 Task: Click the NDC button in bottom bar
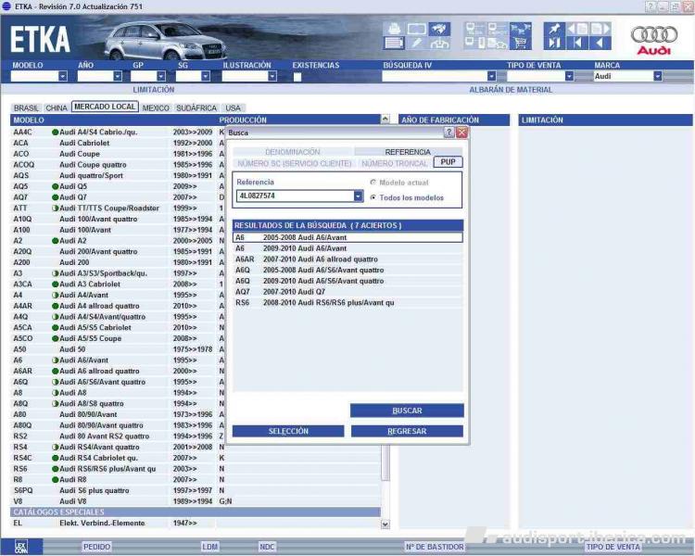[x=267, y=547]
